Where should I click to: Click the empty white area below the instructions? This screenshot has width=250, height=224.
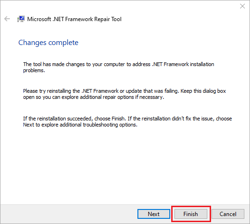tap(125, 166)
